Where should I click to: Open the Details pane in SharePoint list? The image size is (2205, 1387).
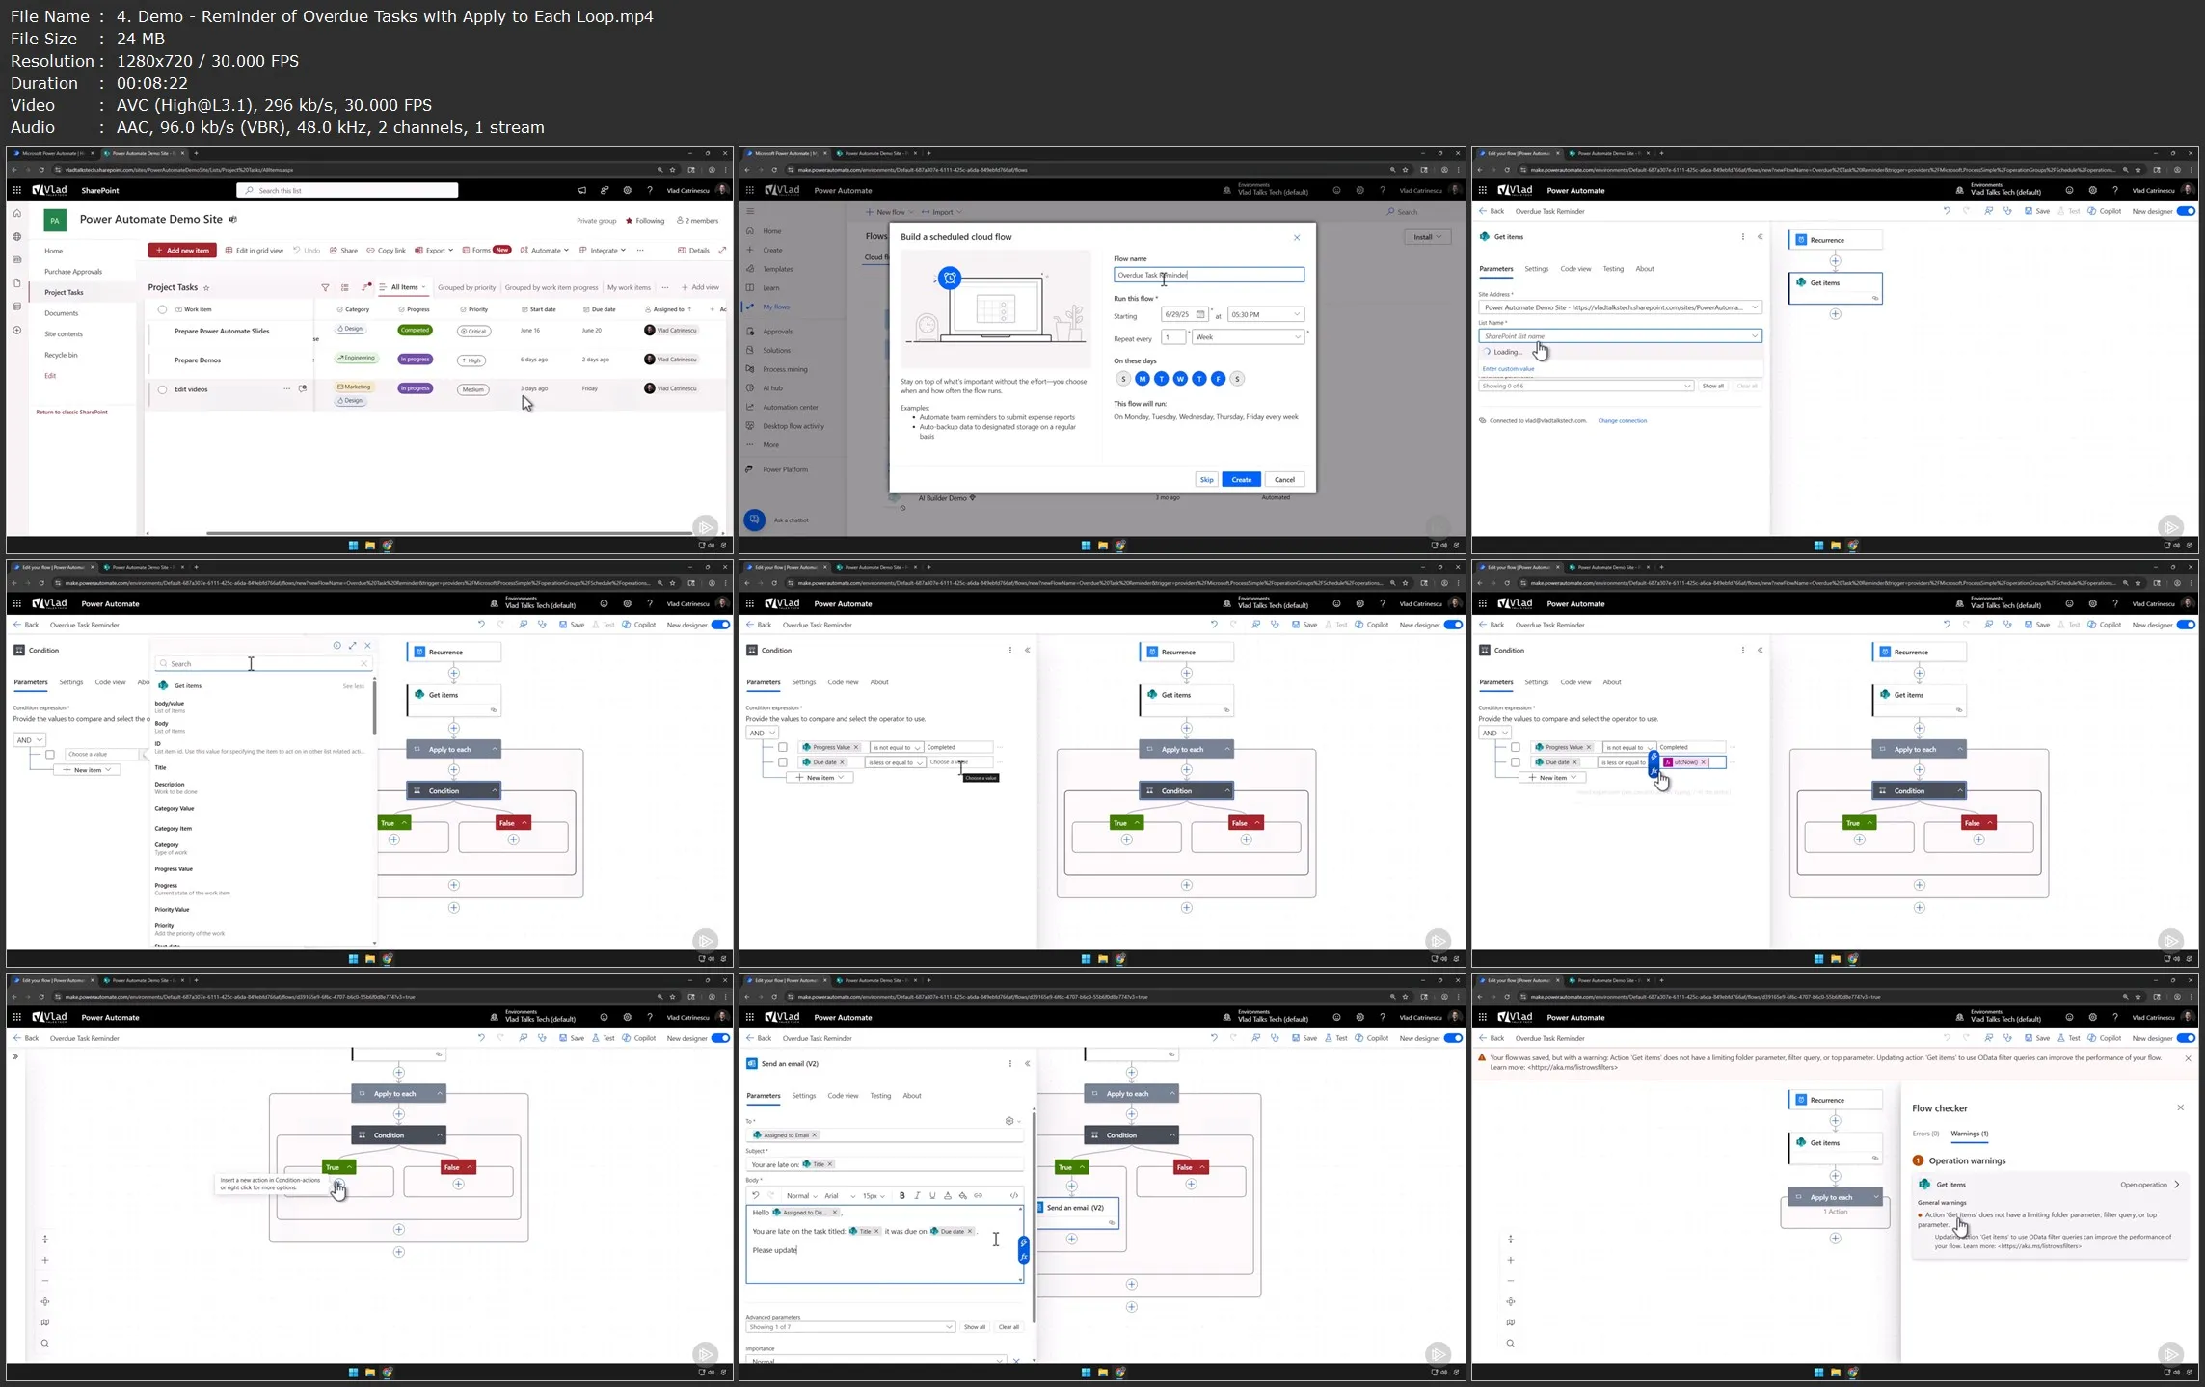click(693, 251)
